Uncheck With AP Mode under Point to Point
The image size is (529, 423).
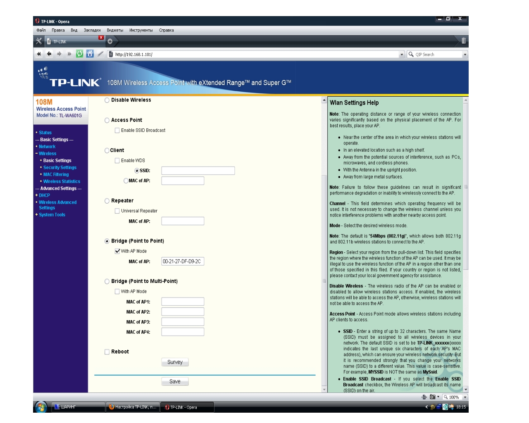[x=117, y=251]
